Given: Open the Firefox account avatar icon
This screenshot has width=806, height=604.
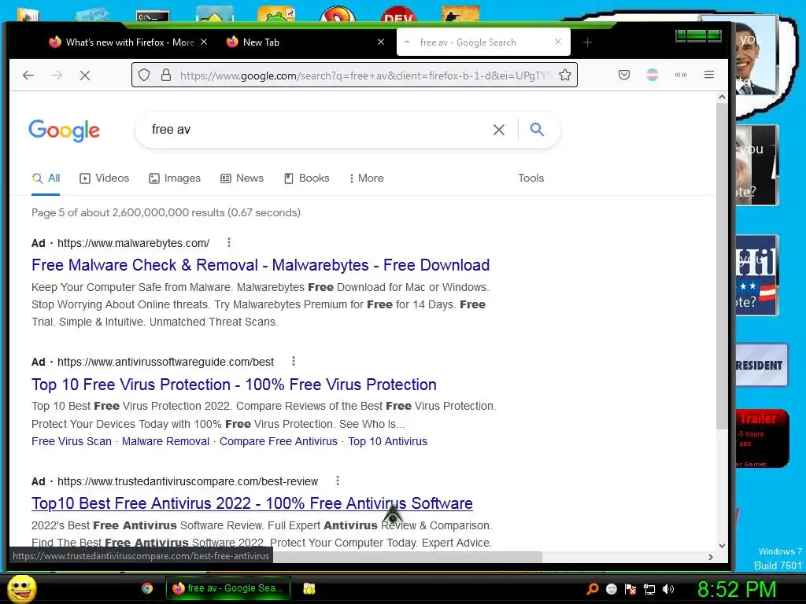Looking at the screenshot, I should click(653, 75).
